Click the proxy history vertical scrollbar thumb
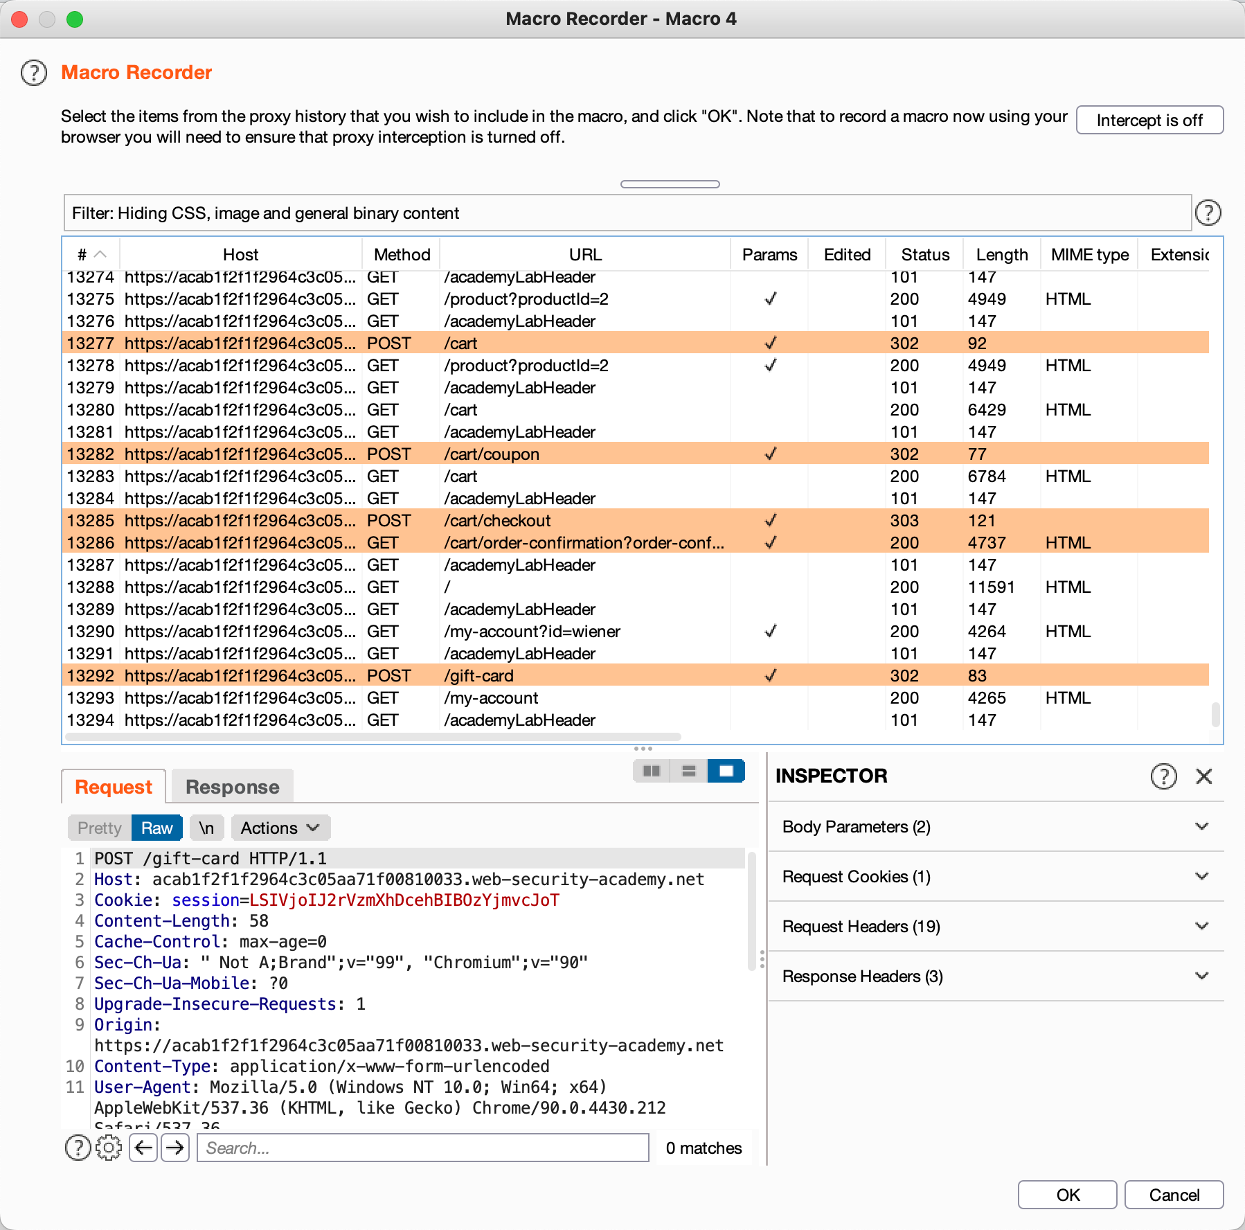The height and width of the screenshot is (1230, 1245). (1215, 715)
